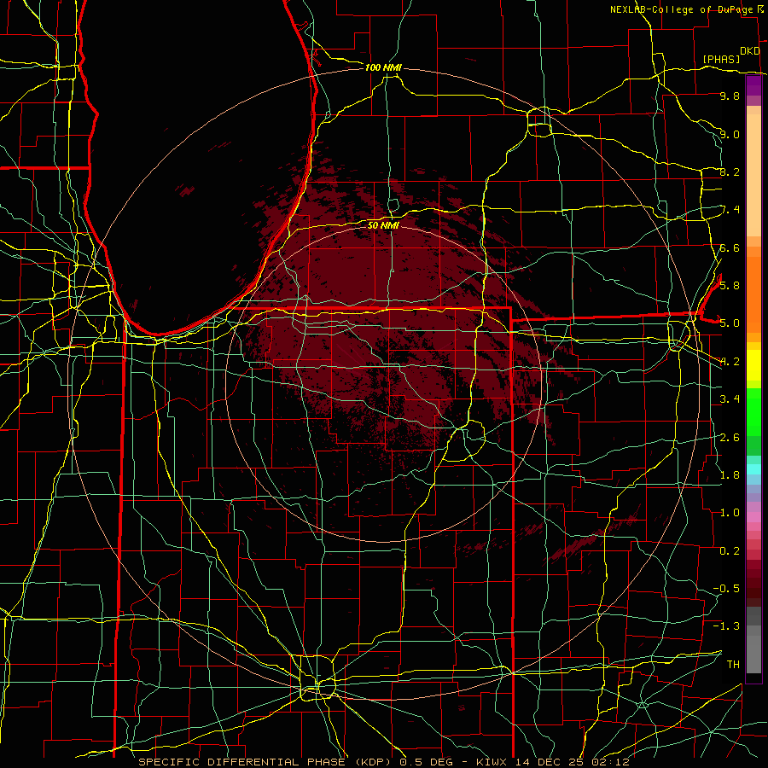Click the KIWX station identifier in caption

coord(492,762)
